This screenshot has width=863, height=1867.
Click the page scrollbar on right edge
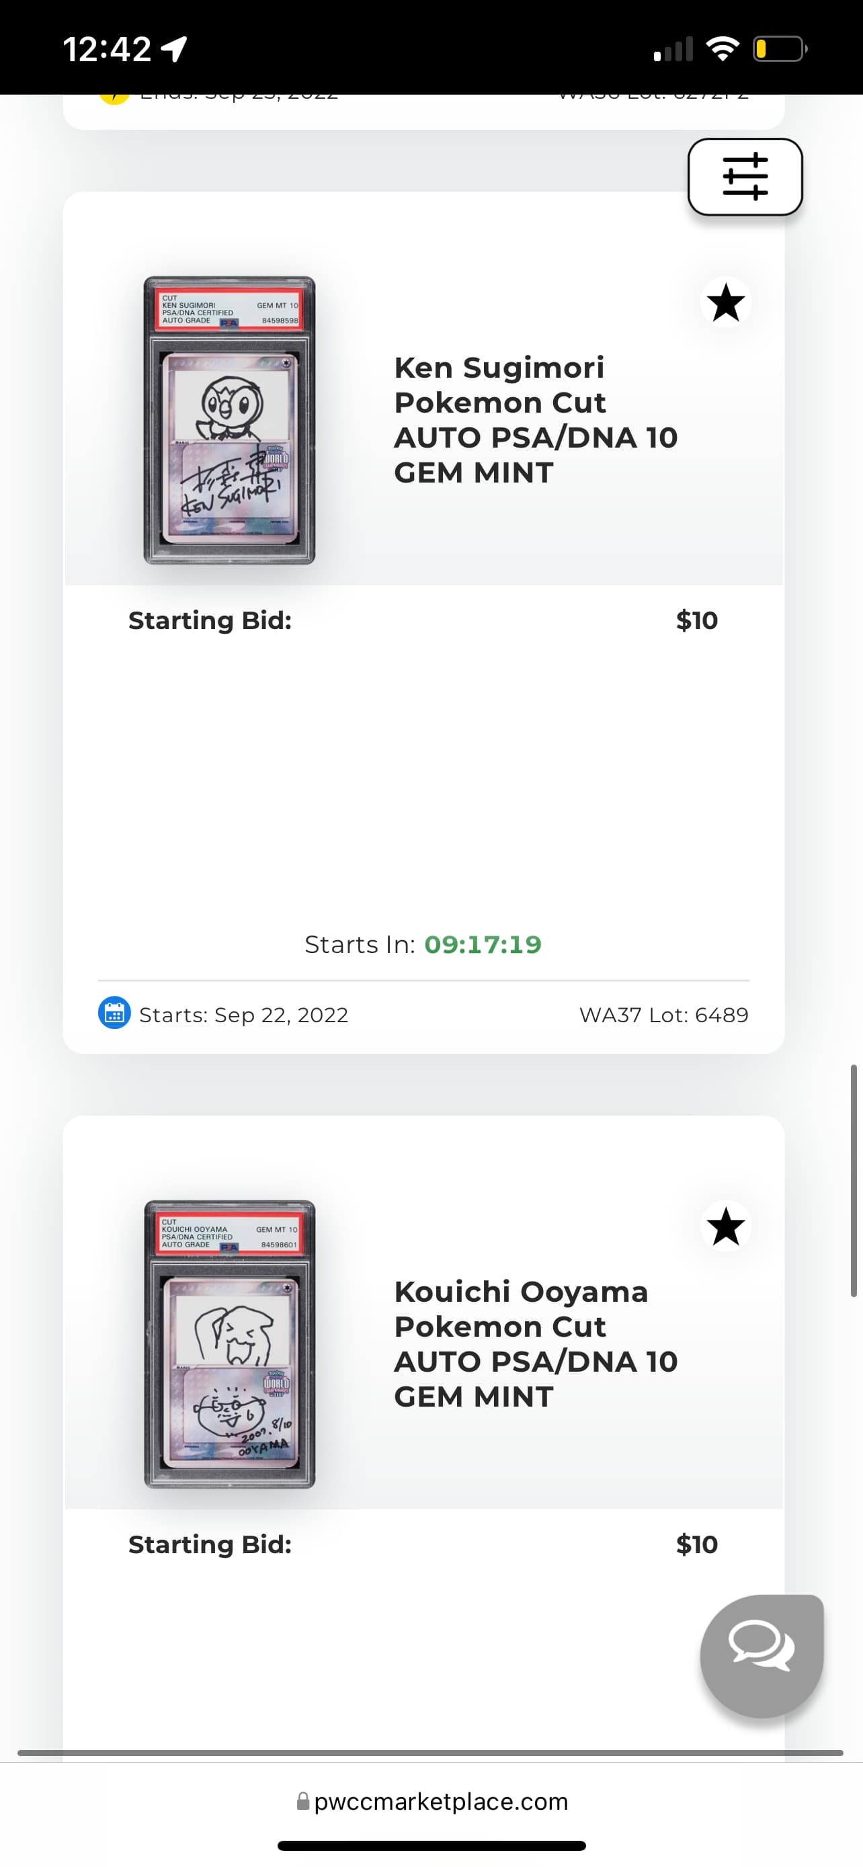click(854, 1180)
